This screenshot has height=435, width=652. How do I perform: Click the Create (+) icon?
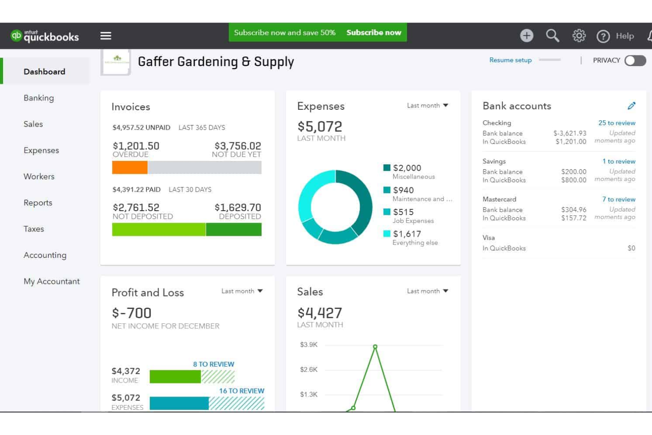coord(526,36)
